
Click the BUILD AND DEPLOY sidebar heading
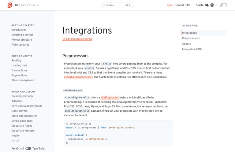(23, 92)
